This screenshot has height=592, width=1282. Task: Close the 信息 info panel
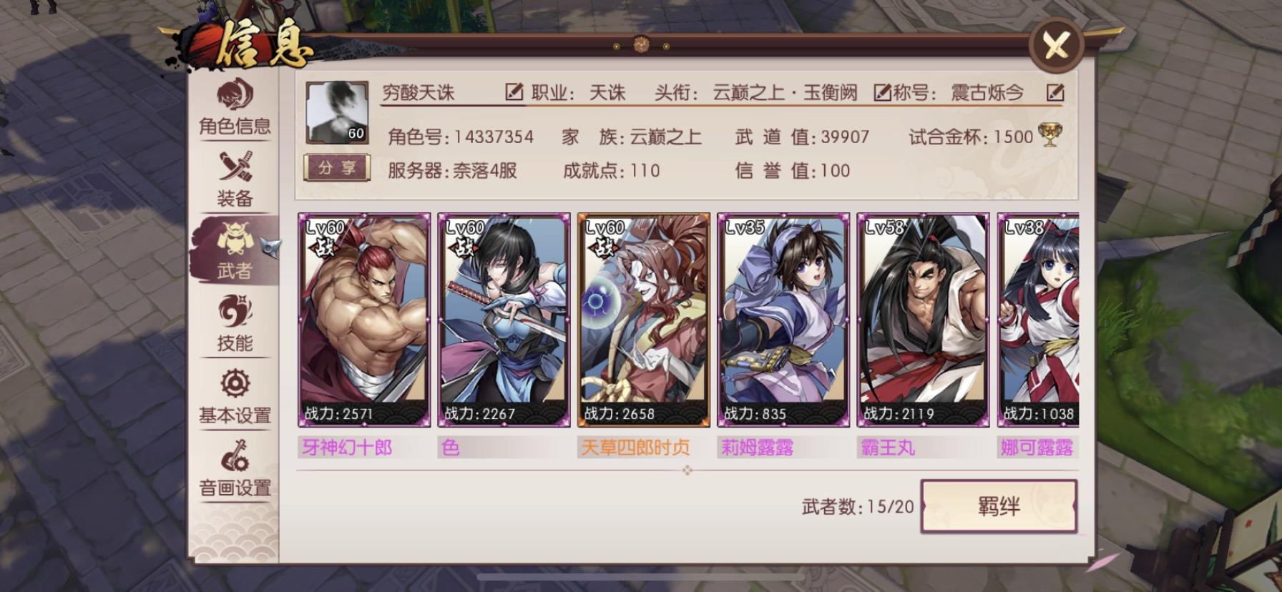pos(1056,46)
